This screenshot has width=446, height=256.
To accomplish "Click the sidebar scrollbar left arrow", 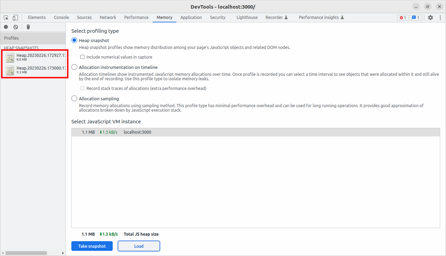I will pos(2,253).
